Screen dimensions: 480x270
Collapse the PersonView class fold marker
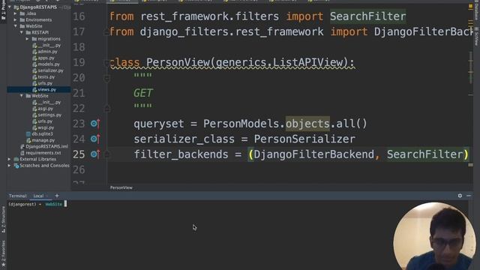(x=106, y=63)
